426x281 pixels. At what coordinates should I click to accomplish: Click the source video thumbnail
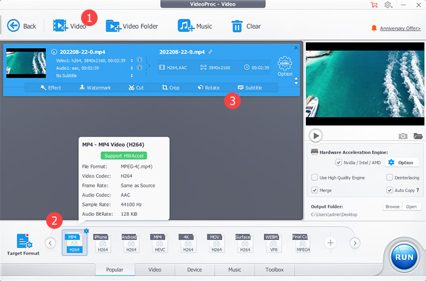(26, 63)
